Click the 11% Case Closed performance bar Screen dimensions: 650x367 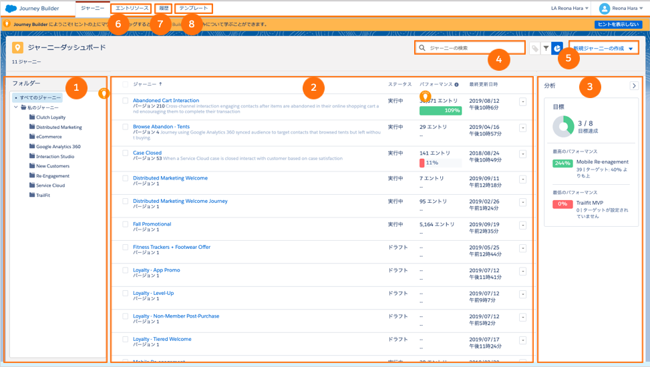click(440, 163)
